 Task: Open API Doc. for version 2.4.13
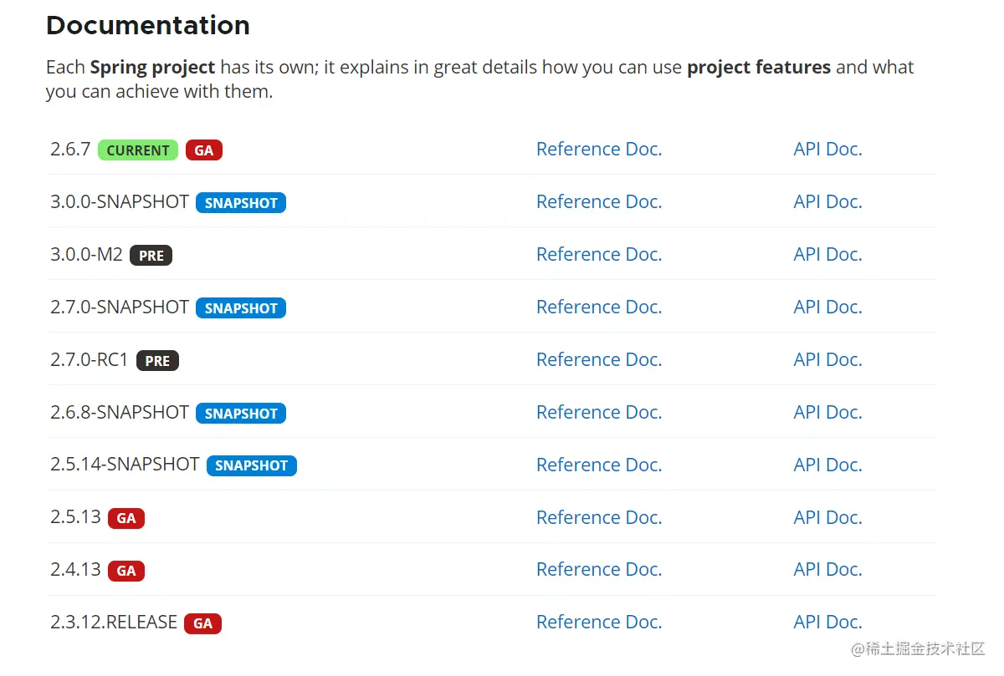pos(827,570)
